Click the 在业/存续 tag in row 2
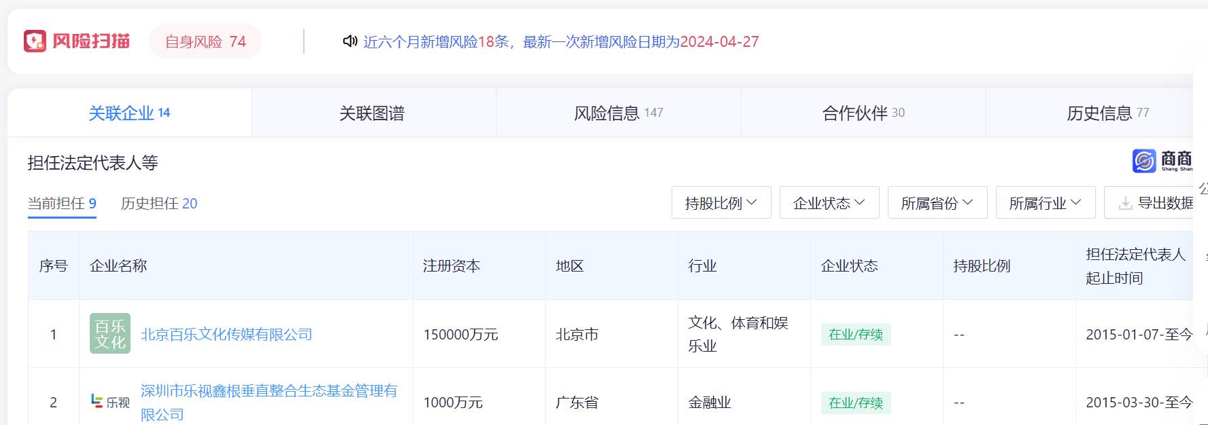This screenshot has height=425, width=1208. 856,403
